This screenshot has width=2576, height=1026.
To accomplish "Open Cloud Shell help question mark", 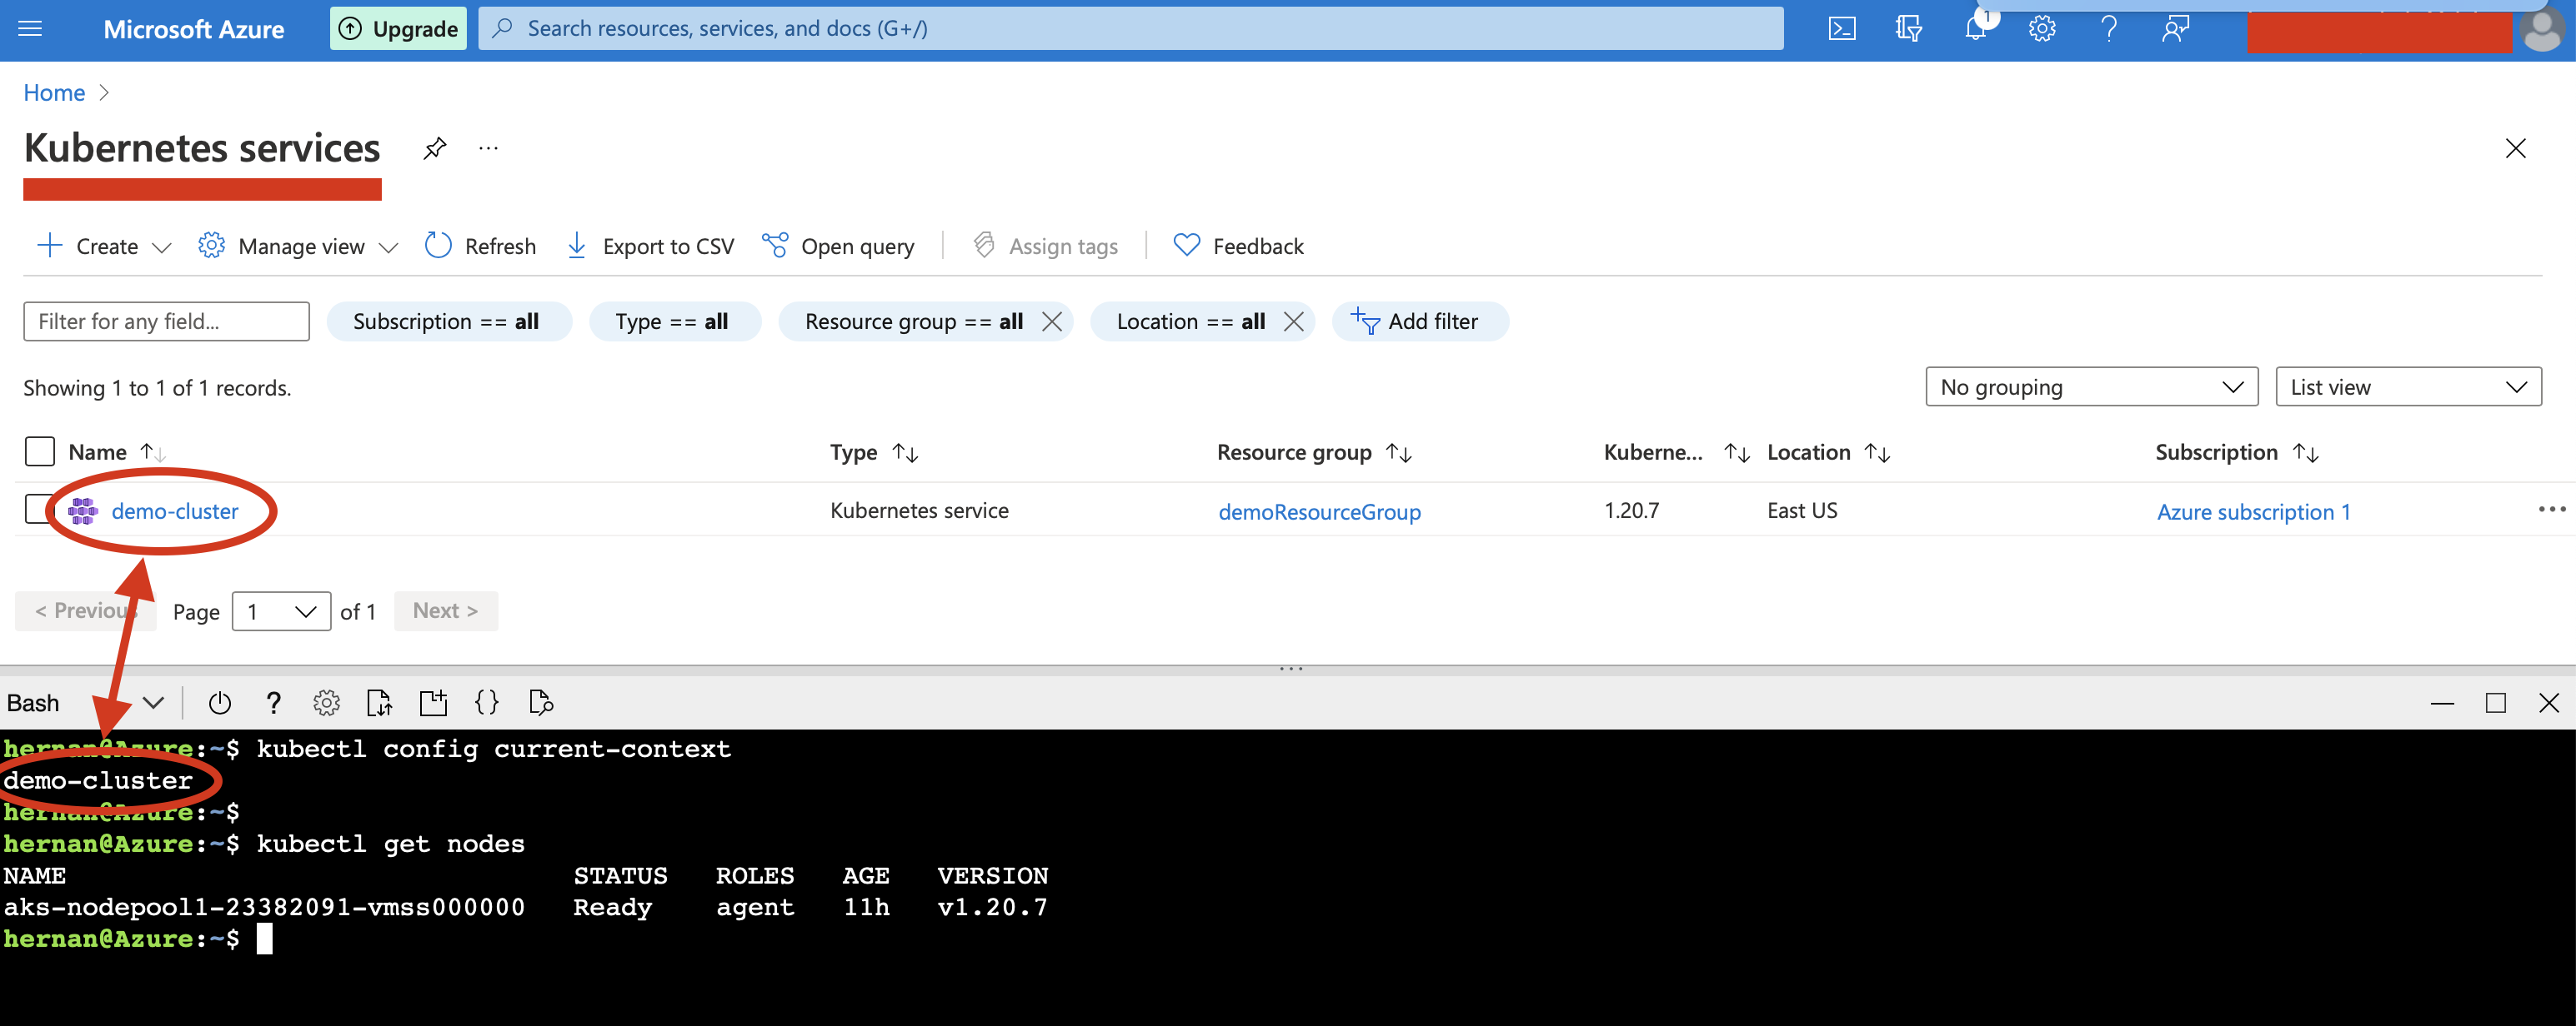I will click(273, 704).
